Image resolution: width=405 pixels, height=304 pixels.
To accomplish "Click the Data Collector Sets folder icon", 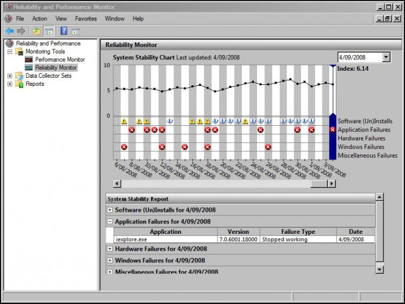I will pos(19,76).
